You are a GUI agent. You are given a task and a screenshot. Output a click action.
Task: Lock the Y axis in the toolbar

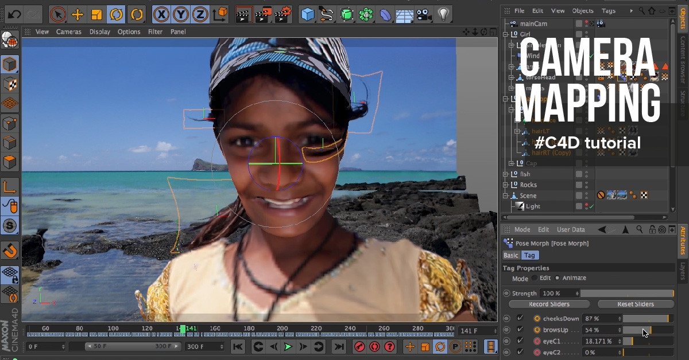(x=180, y=13)
